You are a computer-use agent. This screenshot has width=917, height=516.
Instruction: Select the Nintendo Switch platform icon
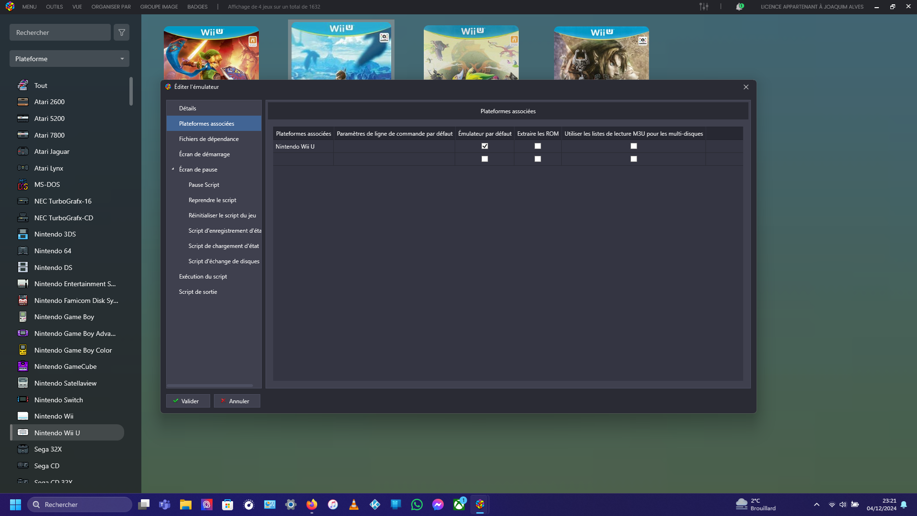[x=23, y=400]
